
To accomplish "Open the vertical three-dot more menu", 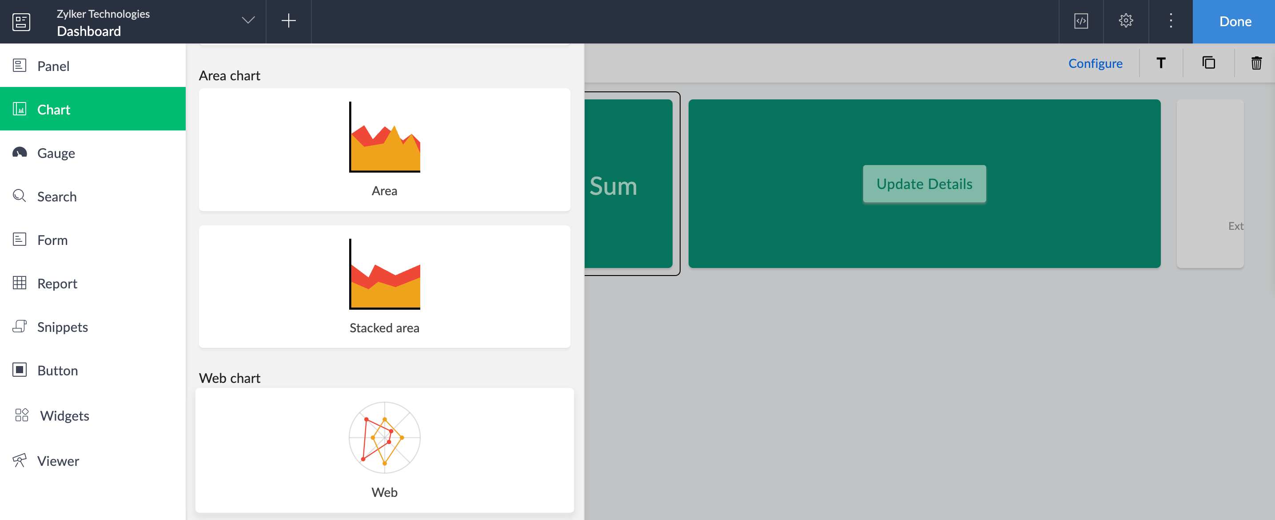I will point(1171,21).
